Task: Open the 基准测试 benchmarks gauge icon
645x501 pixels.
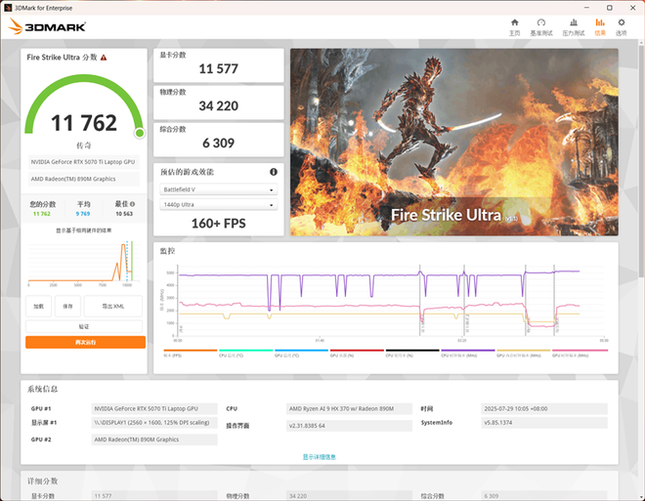Action: [x=540, y=26]
